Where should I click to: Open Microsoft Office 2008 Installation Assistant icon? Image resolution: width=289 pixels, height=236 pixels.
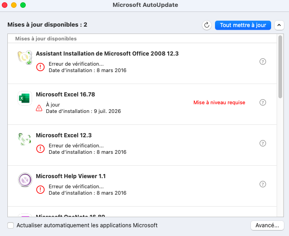point(25,57)
